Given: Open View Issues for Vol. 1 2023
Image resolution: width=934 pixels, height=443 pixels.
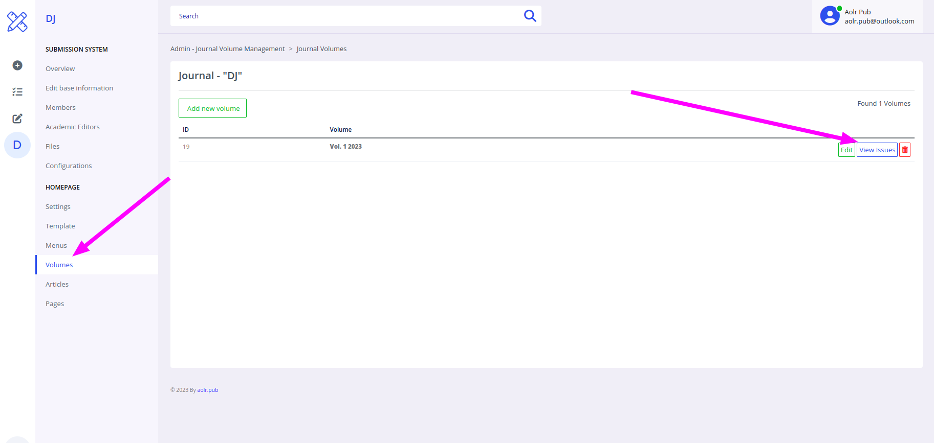Looking at the screenshot, I should [877, 150].
